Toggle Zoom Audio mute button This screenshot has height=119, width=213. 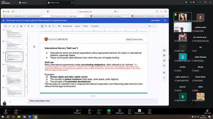(6, 111)
